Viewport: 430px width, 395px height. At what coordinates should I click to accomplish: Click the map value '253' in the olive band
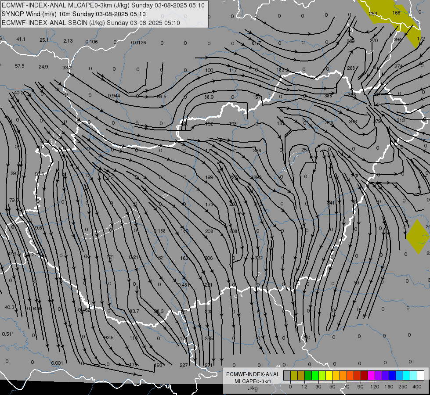click(x=373, y=14)
